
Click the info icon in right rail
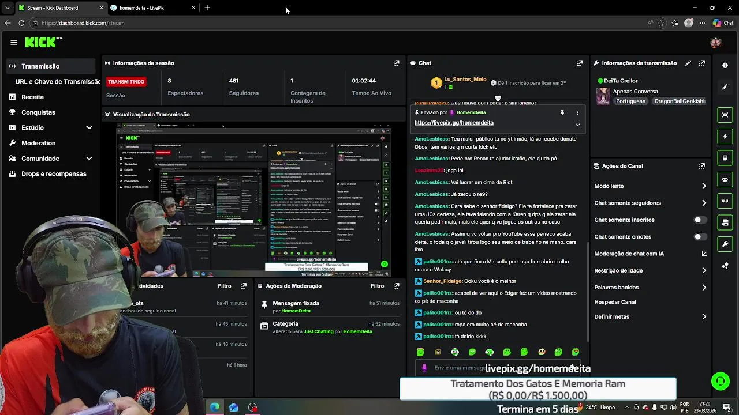(x=725, y=65)
